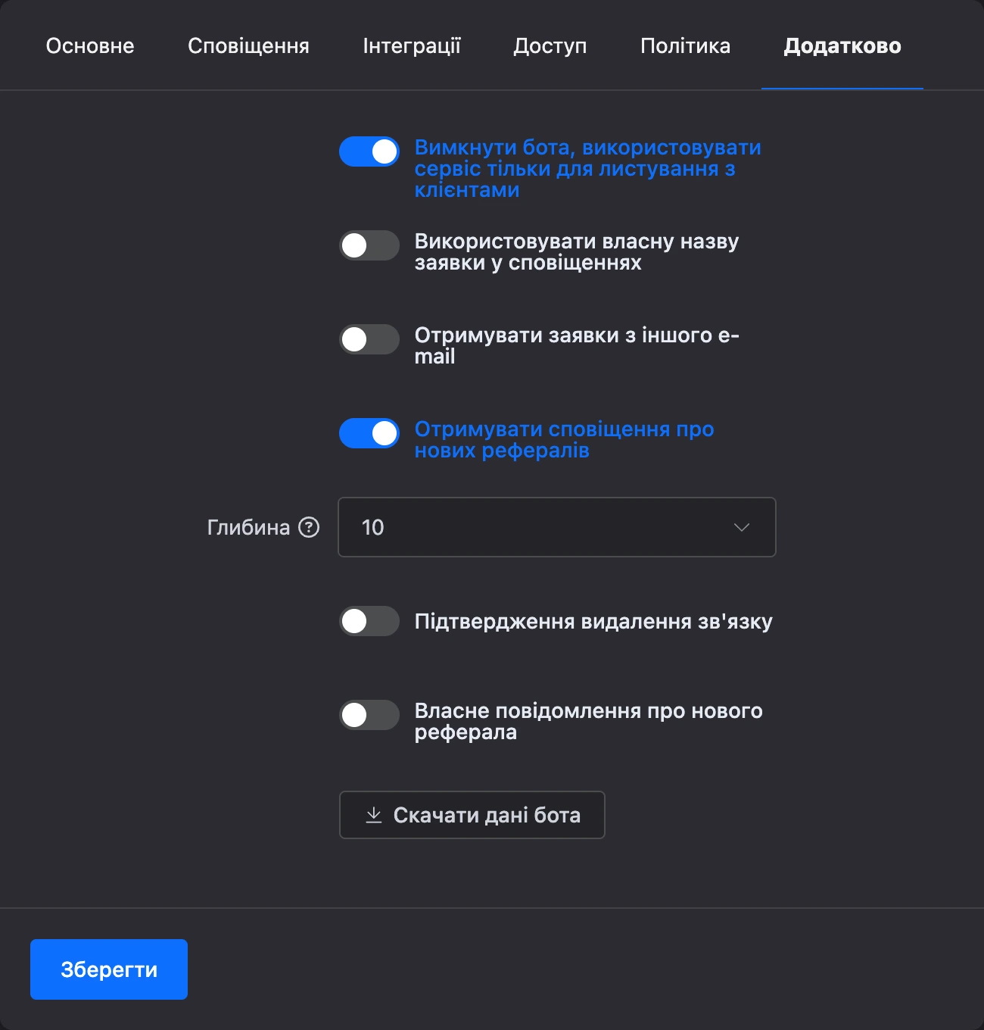Go to the Інтеграції tab
The height and width of the screenshot is (1030, 984).
click(x=412, y=46)
